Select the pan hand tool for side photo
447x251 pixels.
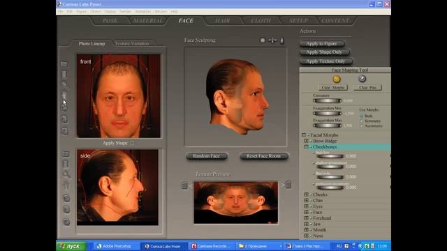click(x=66, y=185)
